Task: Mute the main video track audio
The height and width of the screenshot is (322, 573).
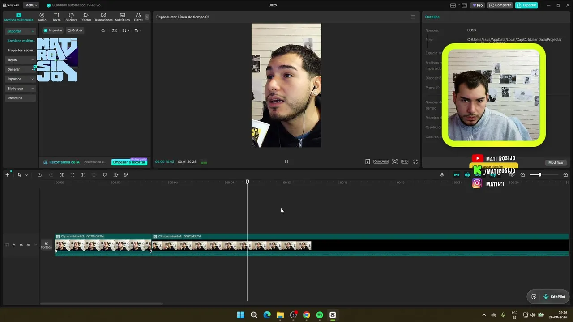Action: pyautogui.click(x=28, y=245)
